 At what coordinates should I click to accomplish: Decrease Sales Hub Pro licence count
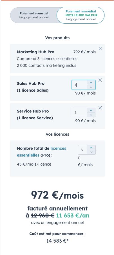click(91, 87)
